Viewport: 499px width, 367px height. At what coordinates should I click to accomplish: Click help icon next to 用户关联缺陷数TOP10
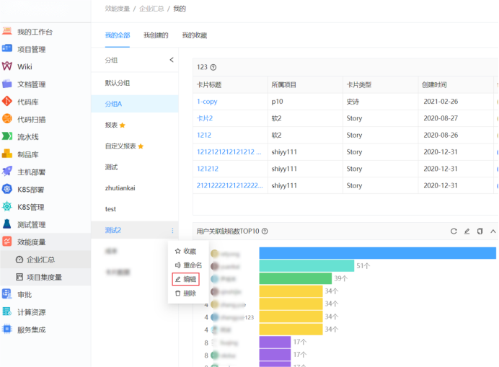[x=265, y=231]
